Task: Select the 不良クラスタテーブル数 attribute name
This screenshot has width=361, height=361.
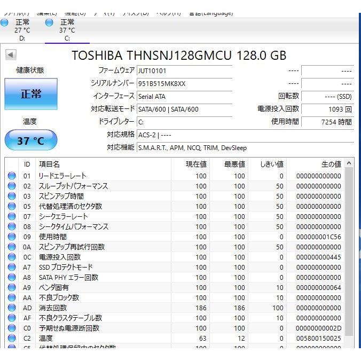Action: click(70, 318)
